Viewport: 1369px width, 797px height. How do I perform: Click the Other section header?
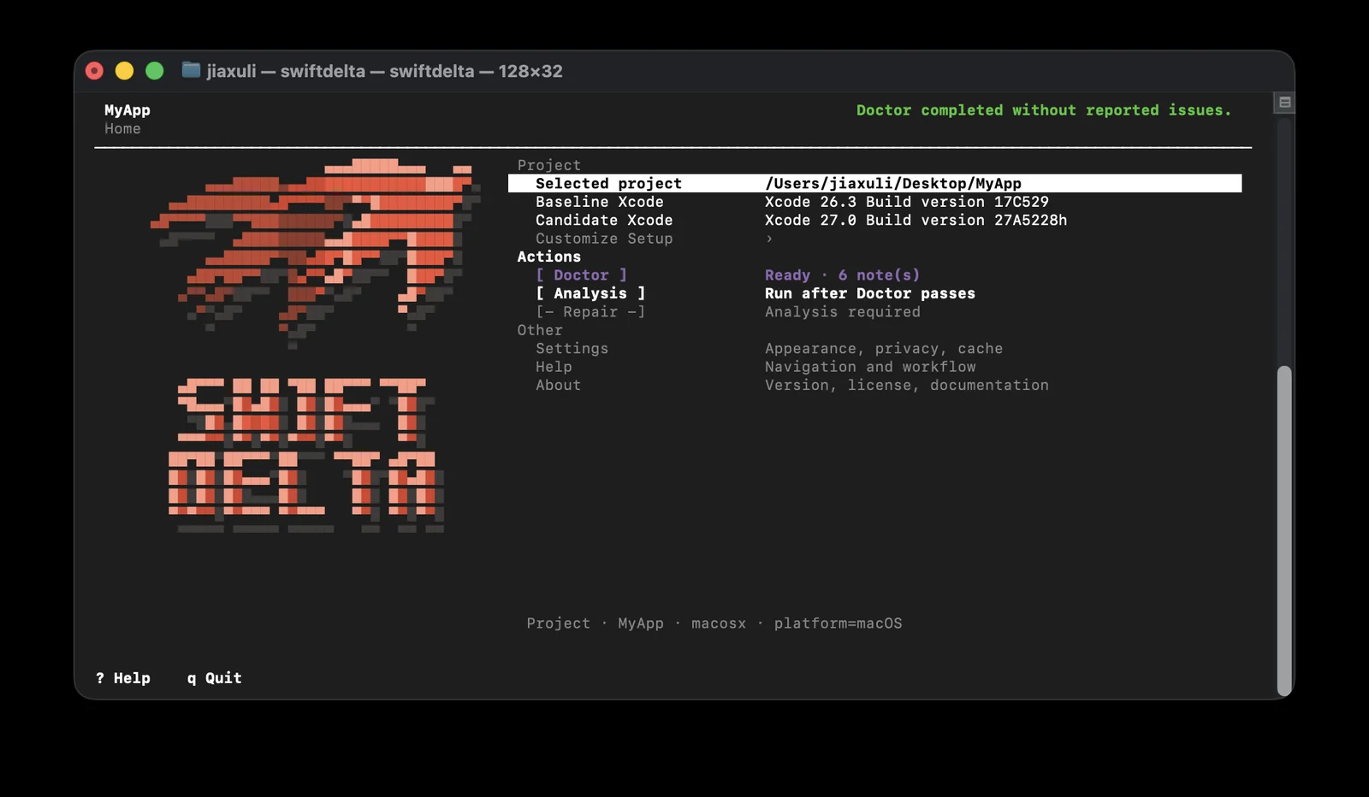click(540, 330)
